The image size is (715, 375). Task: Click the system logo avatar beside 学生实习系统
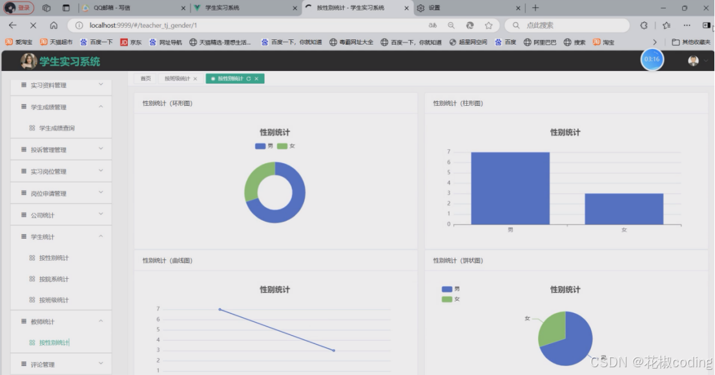pos(28,61)
